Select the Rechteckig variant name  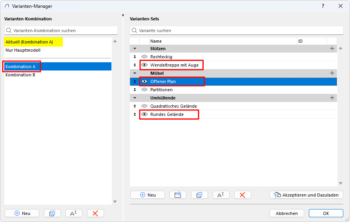click(161, 57)
